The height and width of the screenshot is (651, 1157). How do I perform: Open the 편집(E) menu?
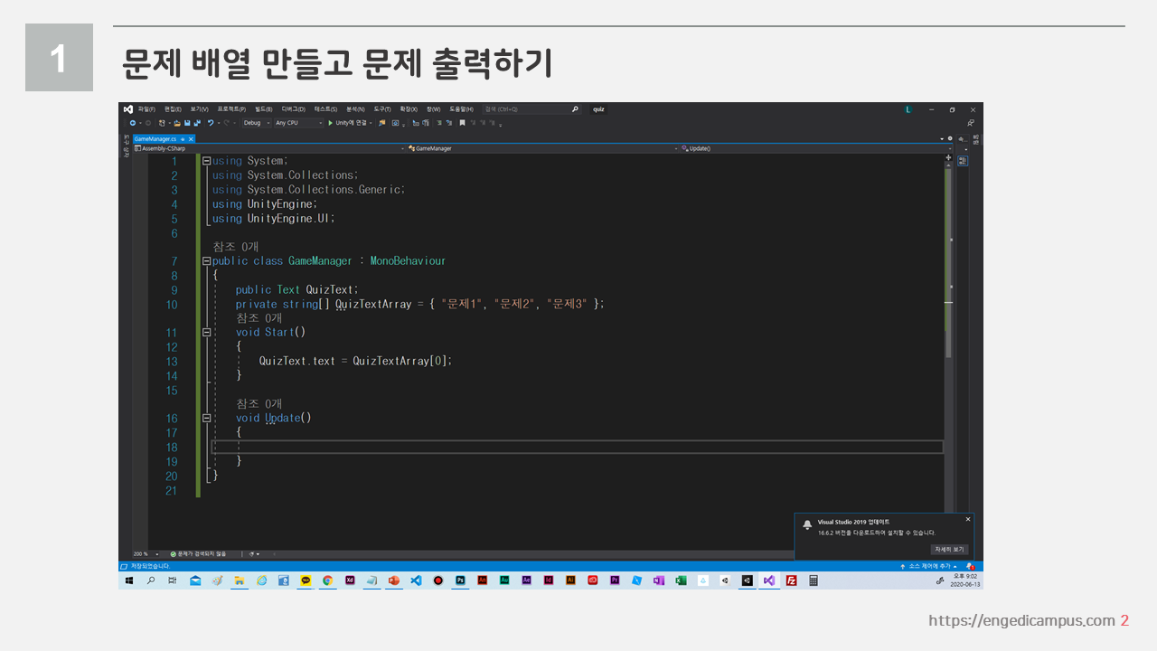(173, 109)
